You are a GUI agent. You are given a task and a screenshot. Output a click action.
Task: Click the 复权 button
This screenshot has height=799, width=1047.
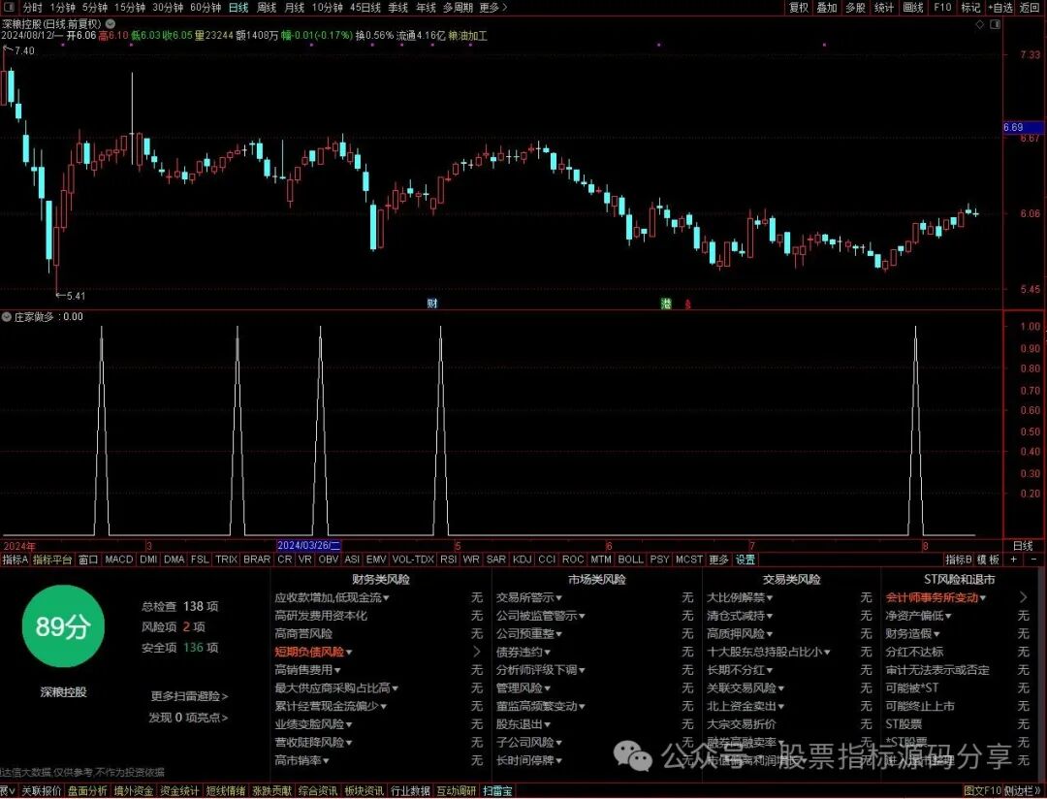(x=799, y=8)
